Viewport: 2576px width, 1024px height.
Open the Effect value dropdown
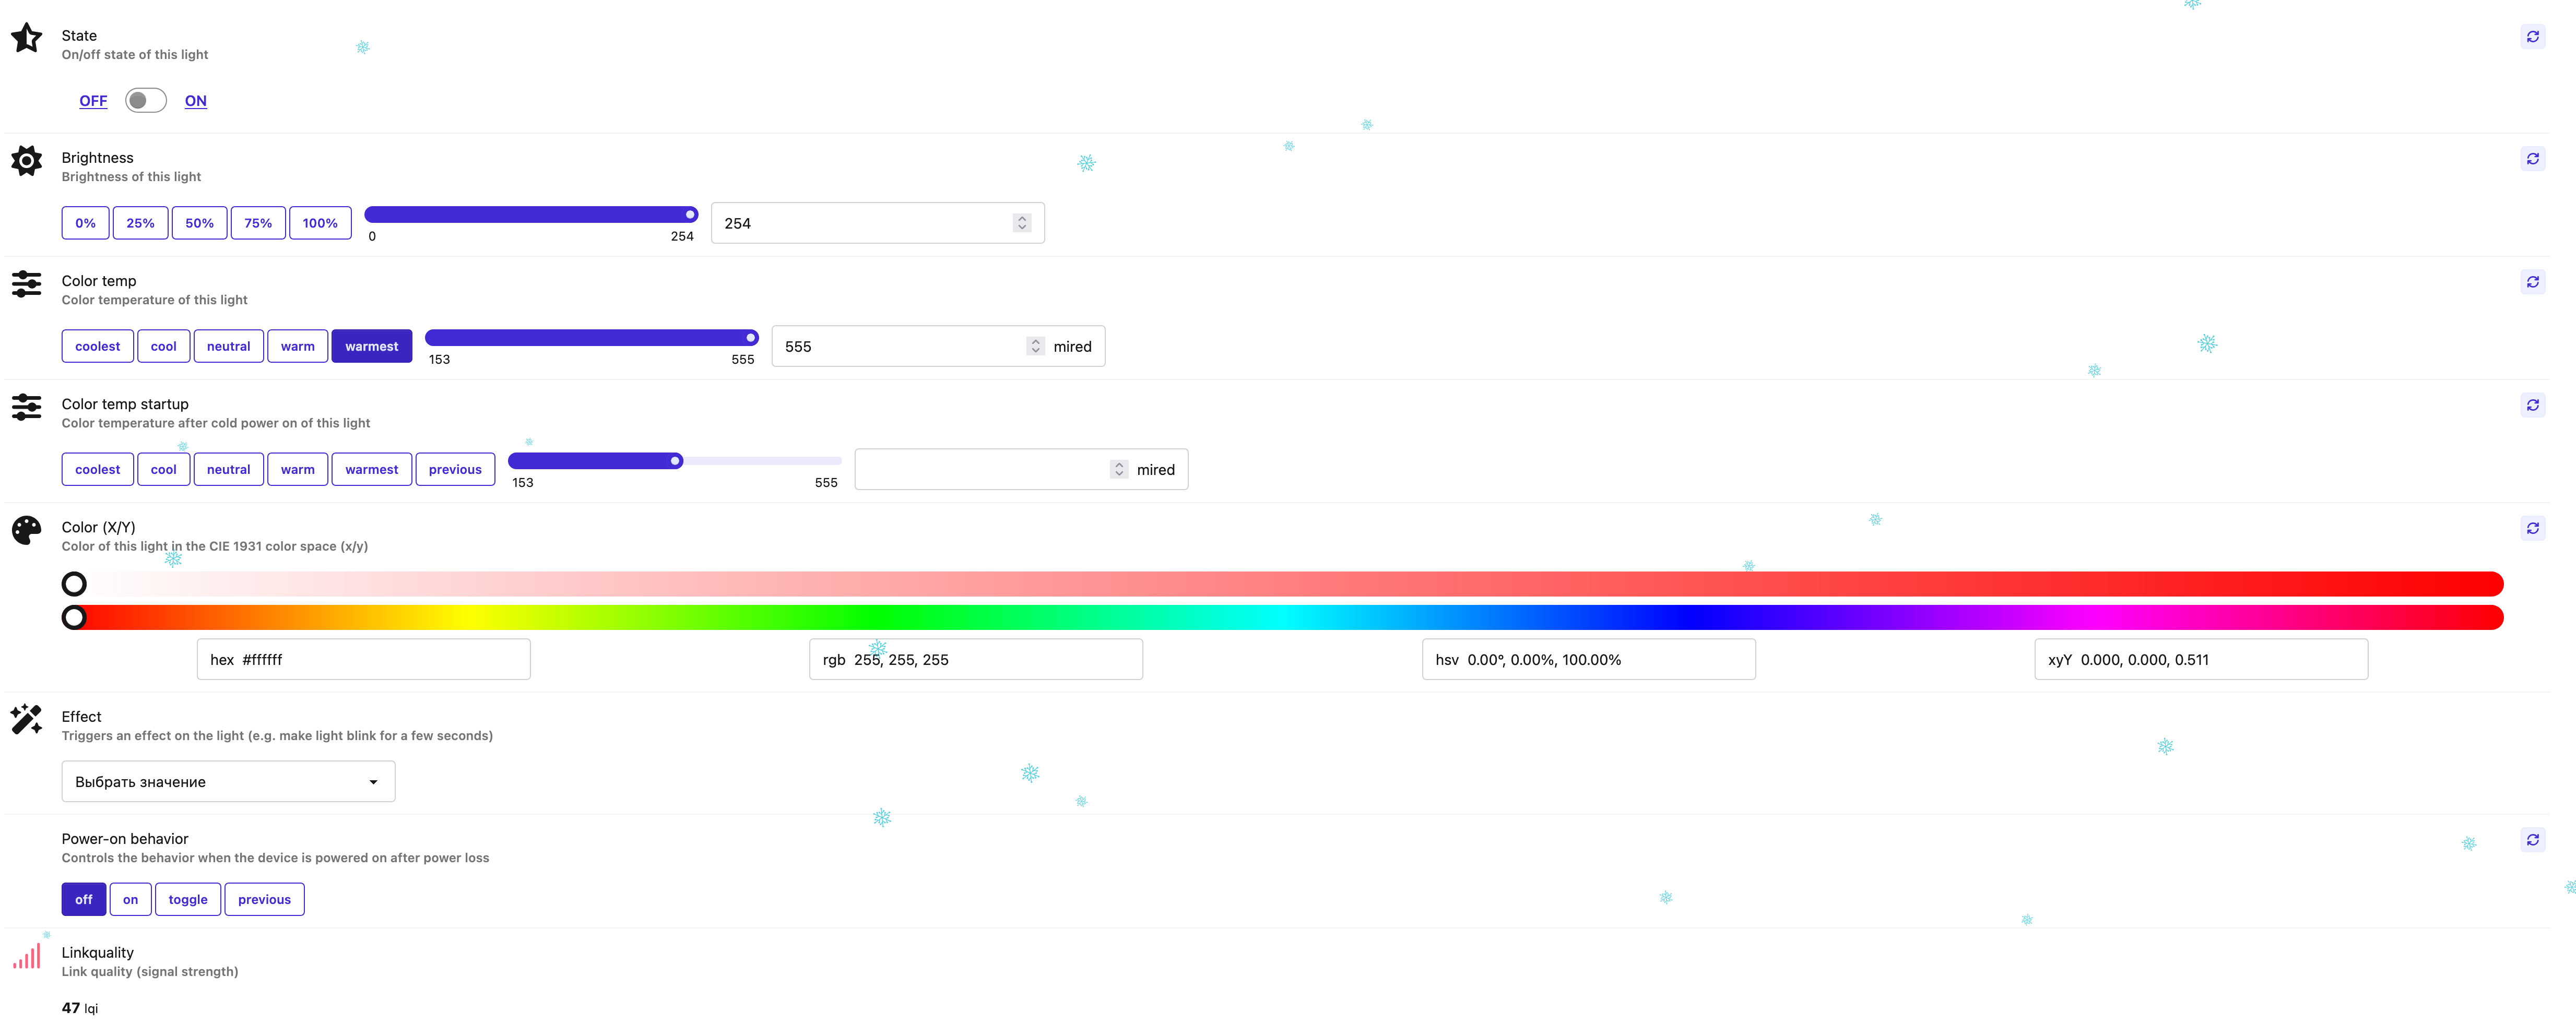coord(228,782)
